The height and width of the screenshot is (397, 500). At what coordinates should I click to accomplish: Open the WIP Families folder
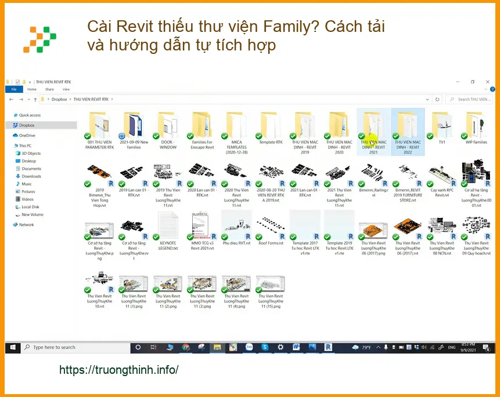(x=476, y=128)
